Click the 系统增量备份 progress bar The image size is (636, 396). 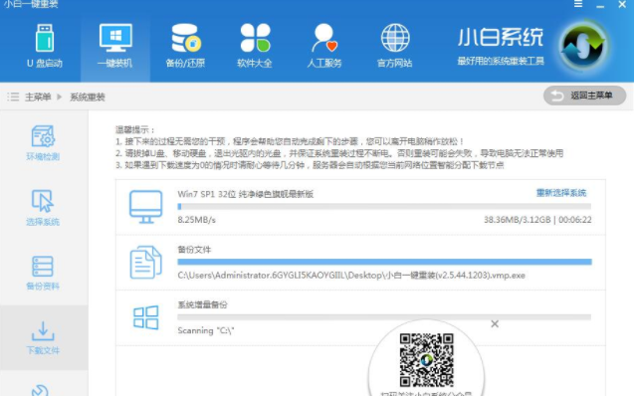pos(384,317)
